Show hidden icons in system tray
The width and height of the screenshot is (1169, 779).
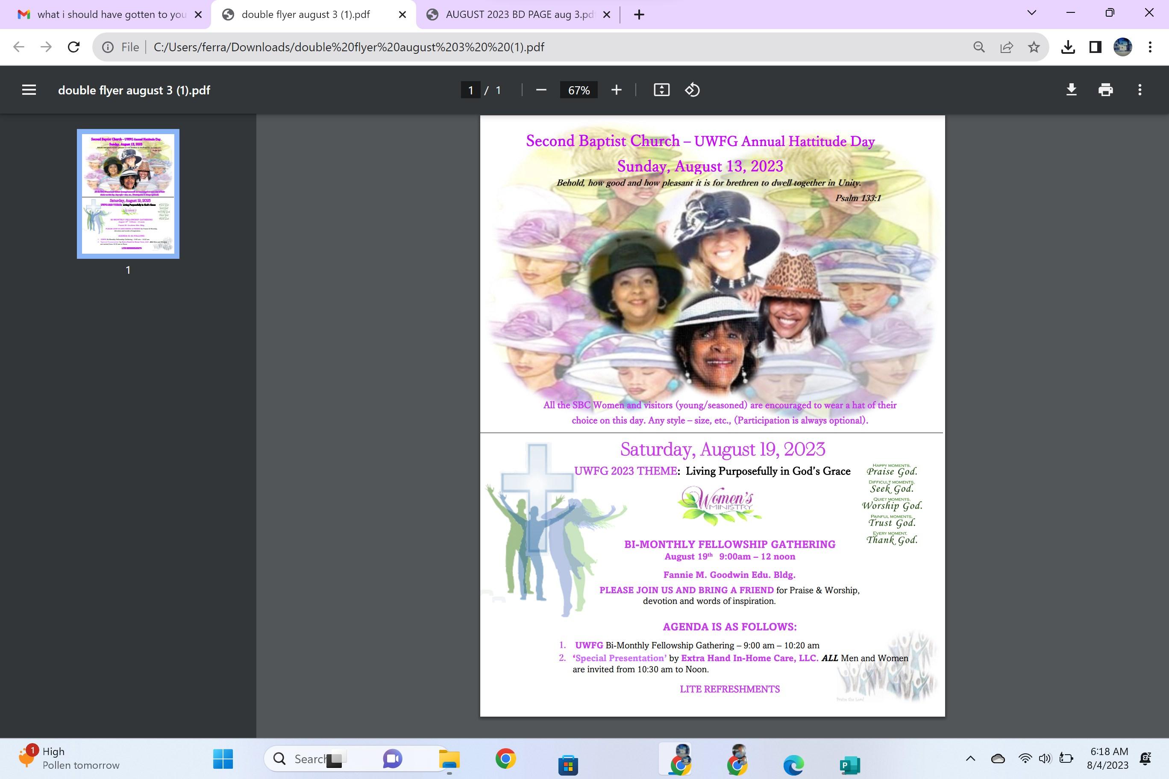point(970,758)
